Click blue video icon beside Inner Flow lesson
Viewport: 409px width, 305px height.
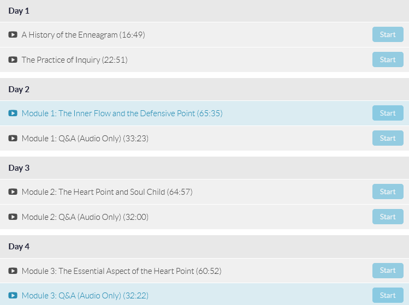click(x=13, y=113)
